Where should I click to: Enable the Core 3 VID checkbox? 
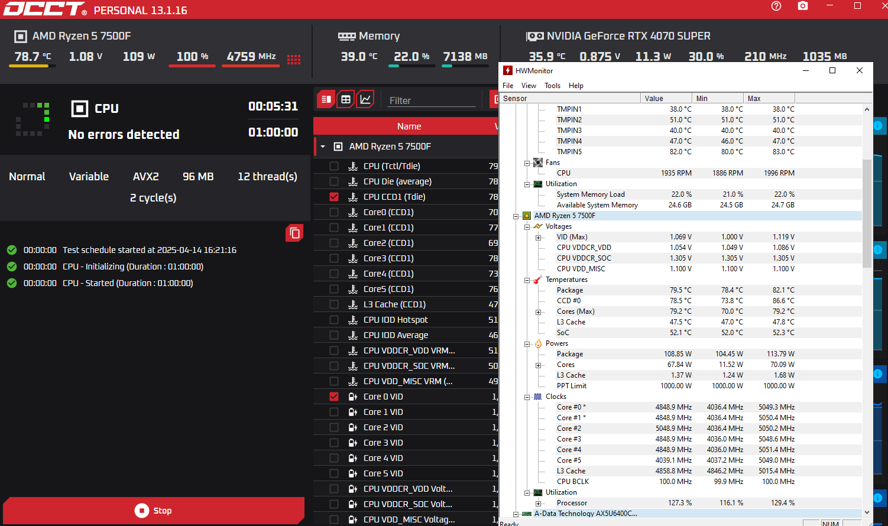tap(334, 443)
